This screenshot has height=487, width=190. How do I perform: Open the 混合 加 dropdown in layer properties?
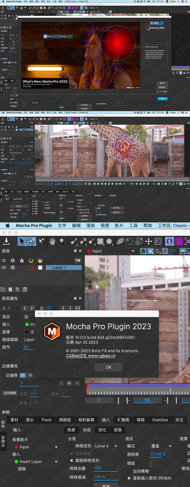pyautogui.click(x=29, y=317)
